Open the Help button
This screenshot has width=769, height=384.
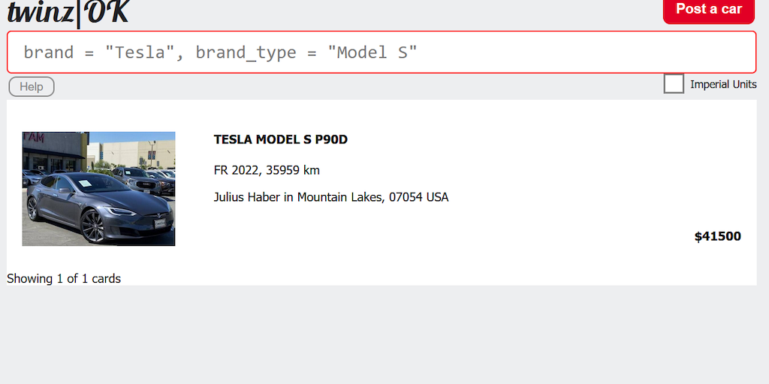point(32,87)
